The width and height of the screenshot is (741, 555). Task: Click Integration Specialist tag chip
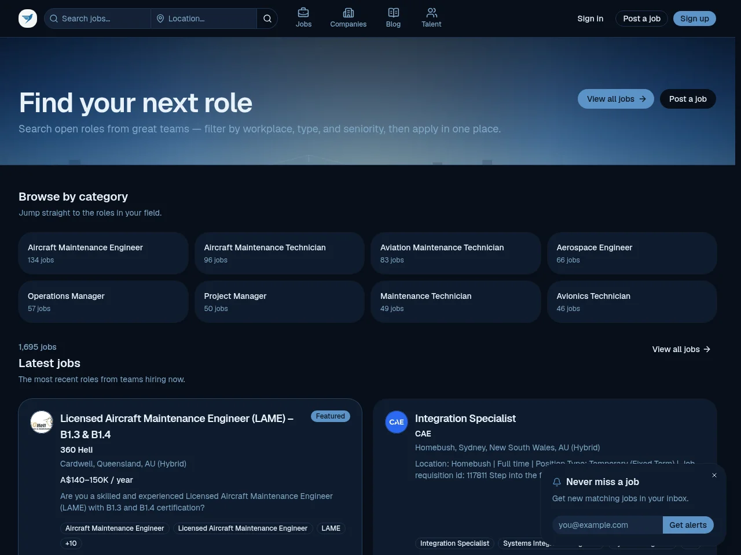tap(454, 543)
